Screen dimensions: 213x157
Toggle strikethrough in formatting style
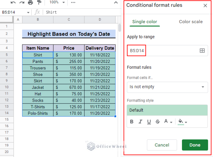pyautogui.click(x=158, y=121)
